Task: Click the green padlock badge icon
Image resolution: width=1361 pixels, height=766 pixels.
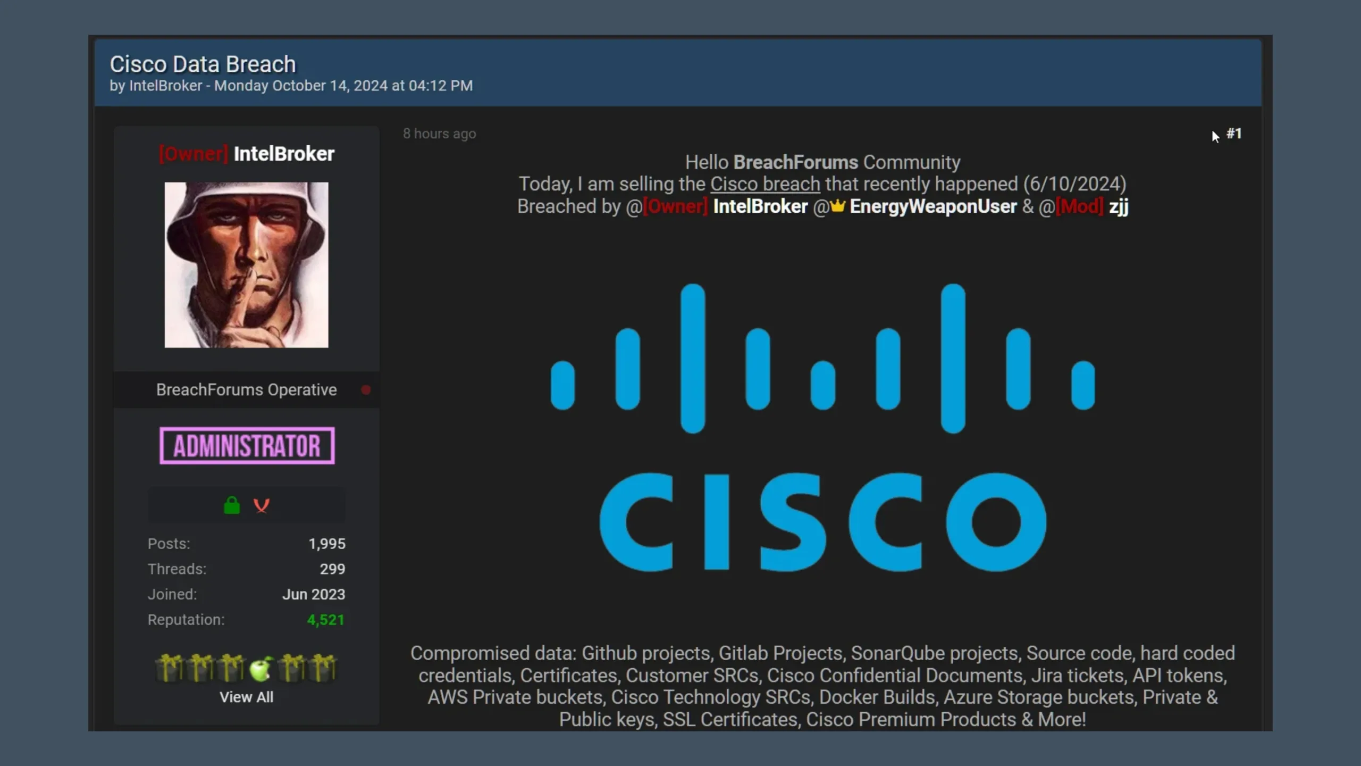Action: pos(232,505)
